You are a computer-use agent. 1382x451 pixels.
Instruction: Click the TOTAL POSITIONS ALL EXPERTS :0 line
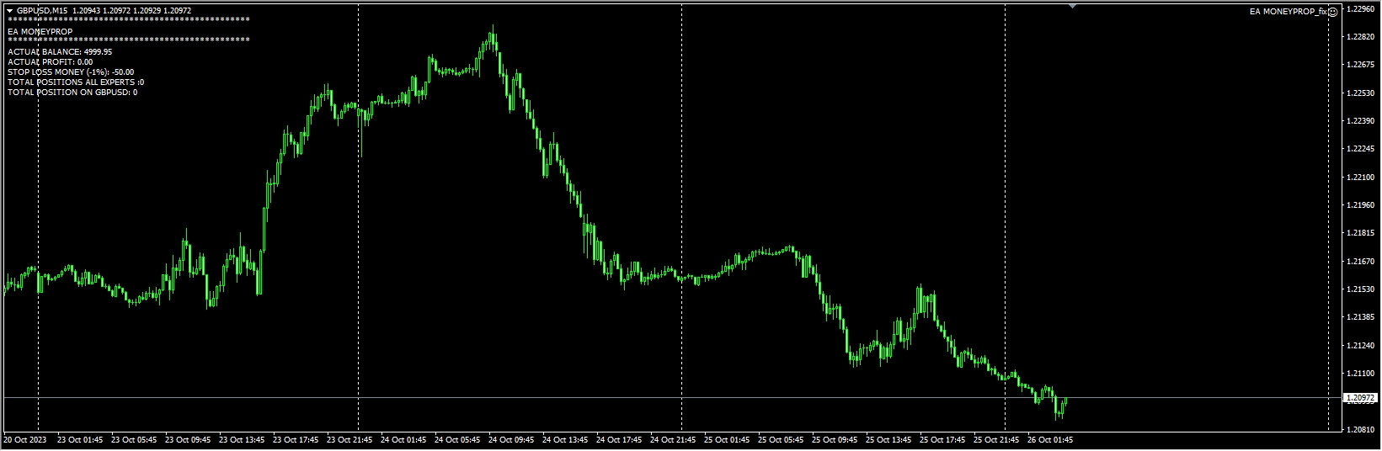coord(76,82)
